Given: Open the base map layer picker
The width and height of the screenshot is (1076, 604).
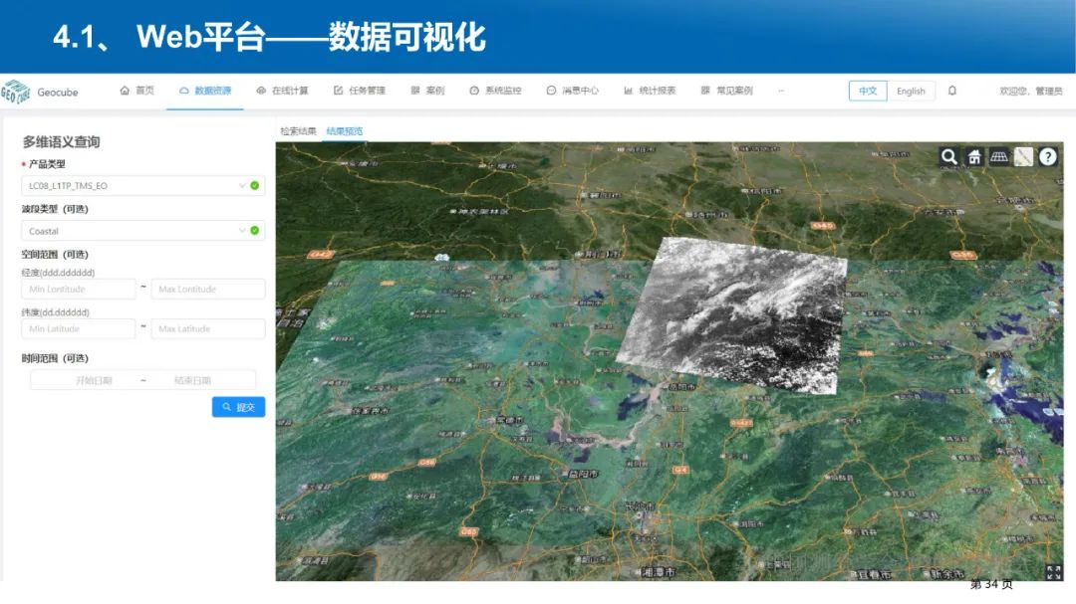Looking at the screenshot, I should (1024, 156).
